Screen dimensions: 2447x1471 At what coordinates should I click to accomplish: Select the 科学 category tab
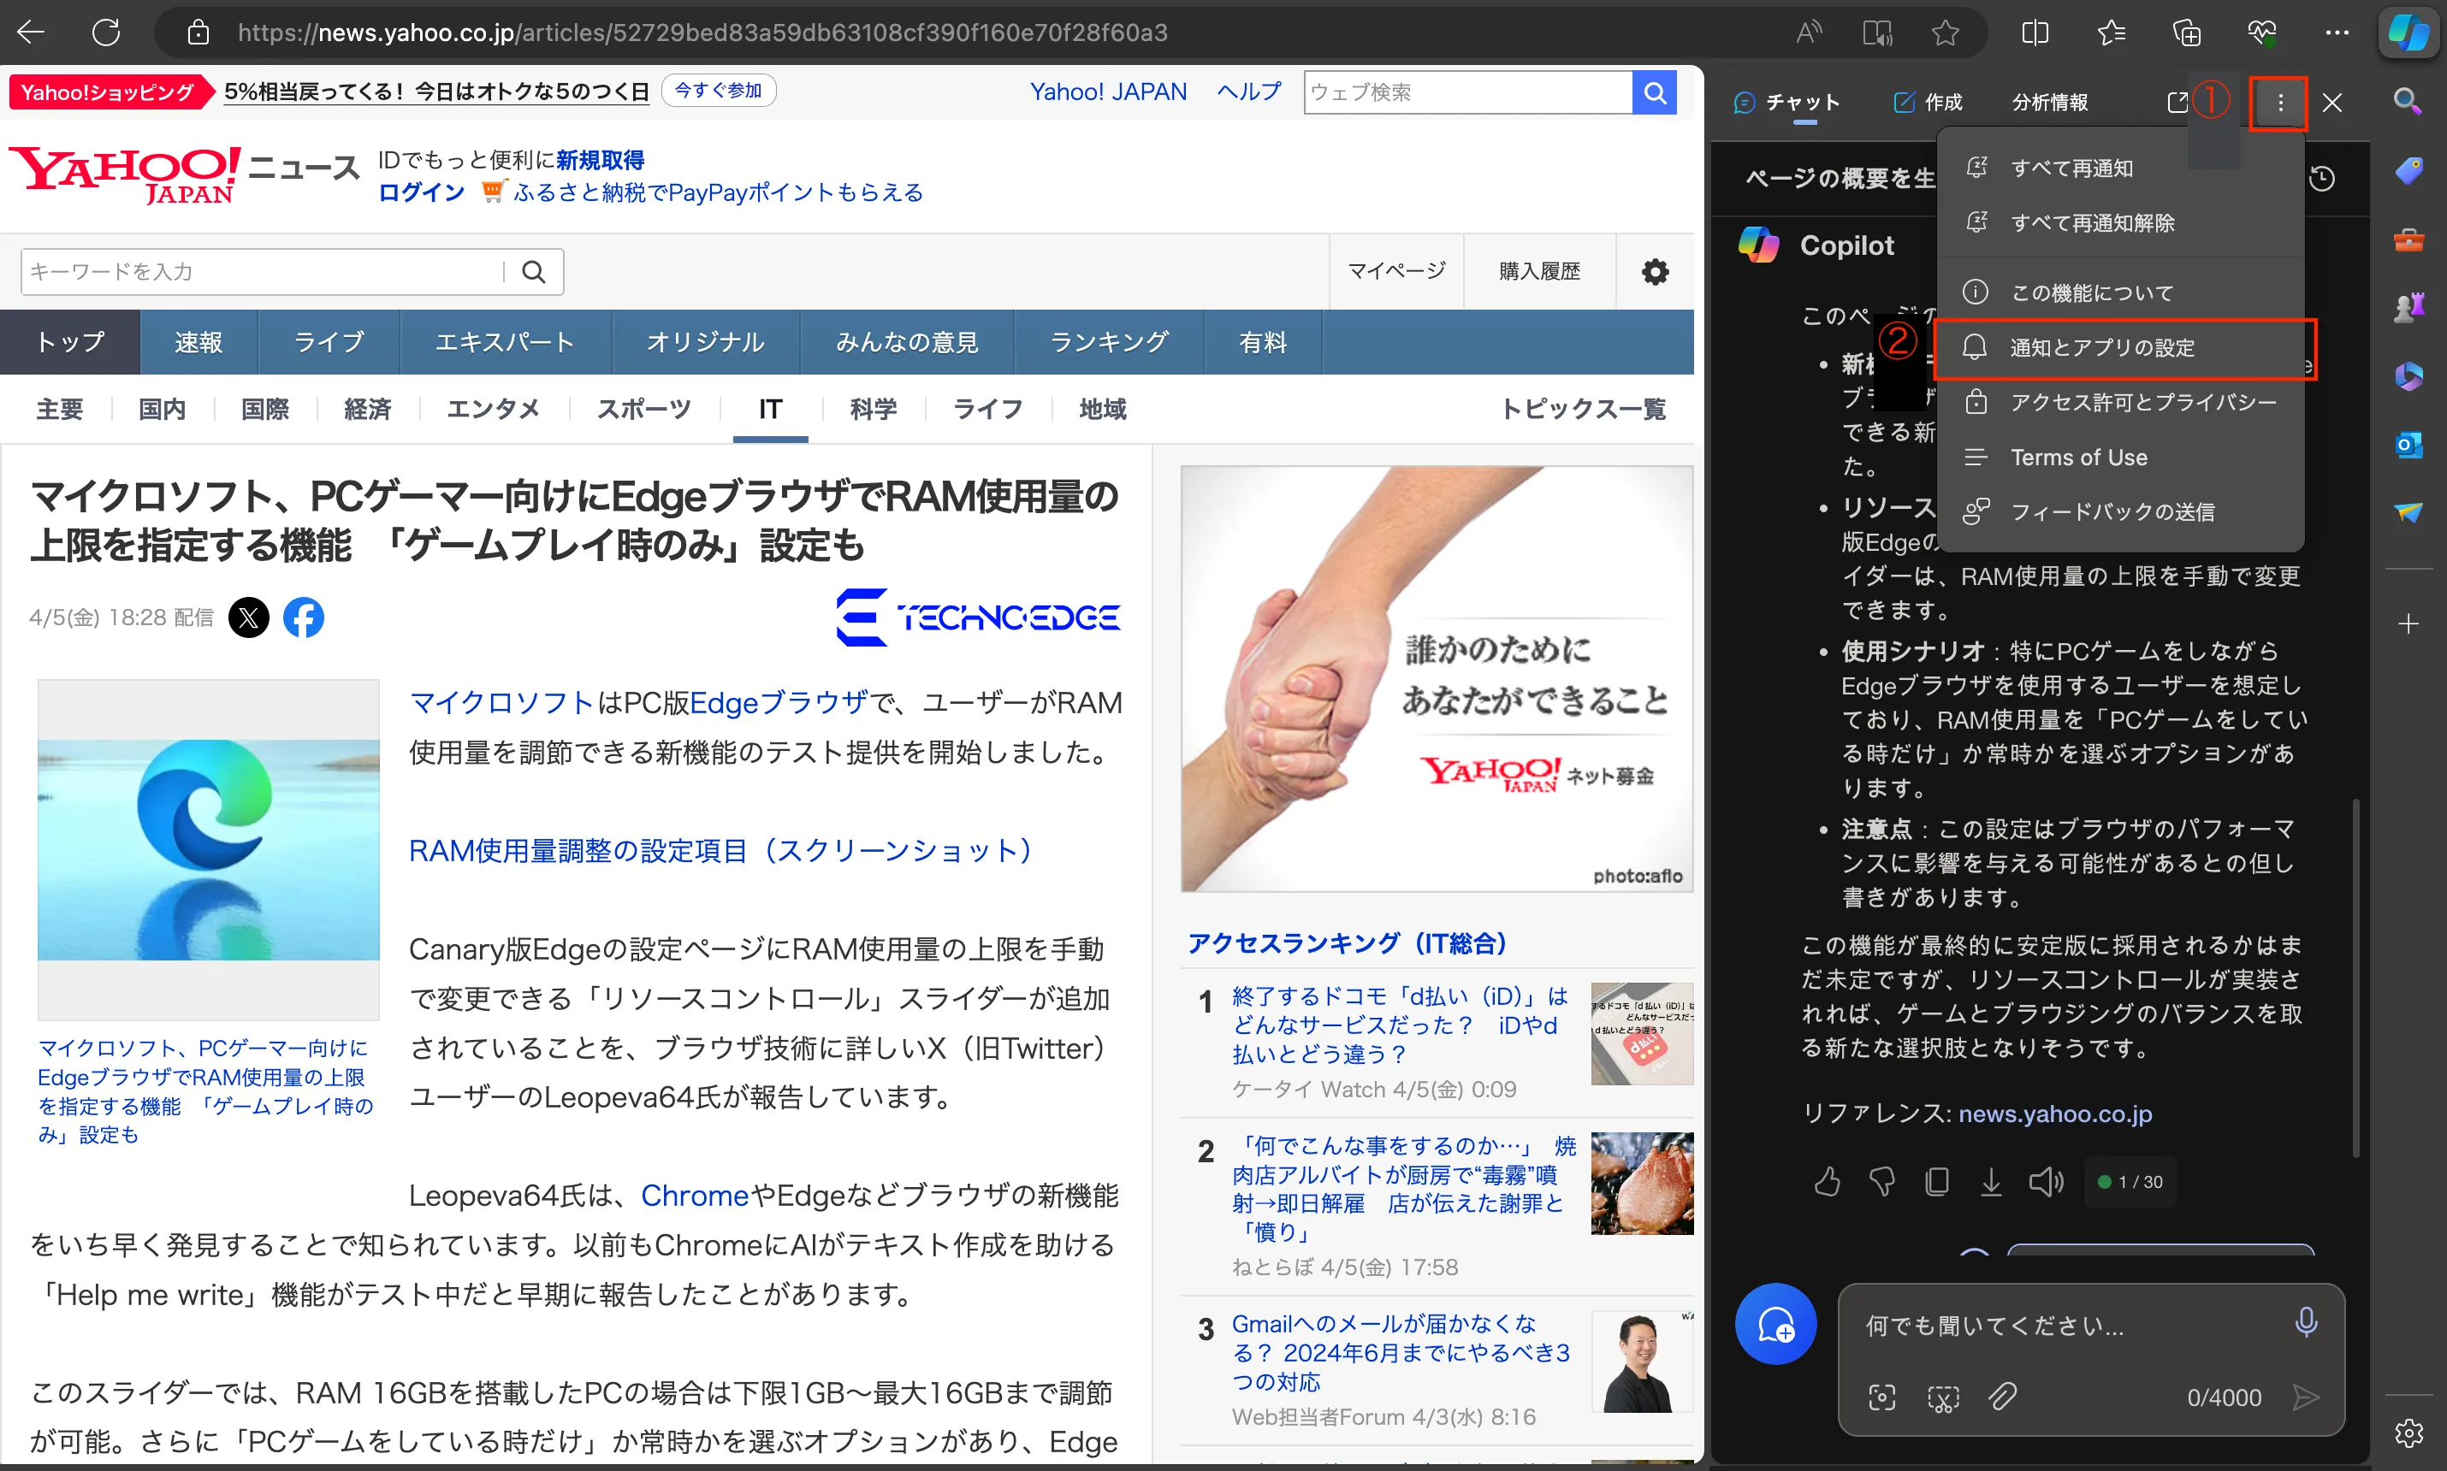[873, 410]
